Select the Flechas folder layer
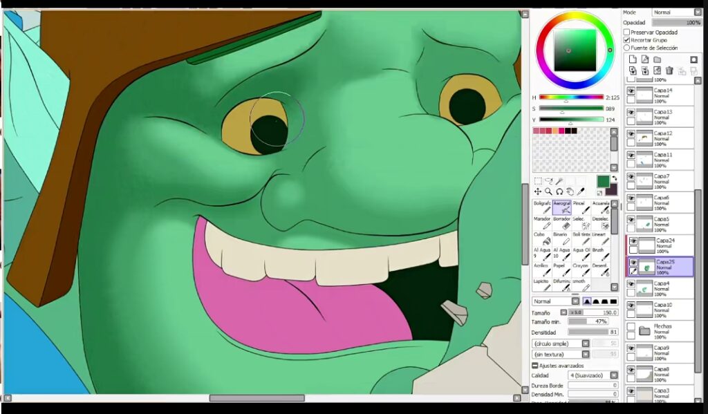This screenshot has height=414, width=708. point(664,330)
